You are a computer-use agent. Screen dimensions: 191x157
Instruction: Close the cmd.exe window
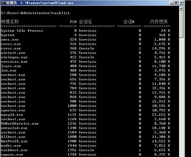(181, 3)
